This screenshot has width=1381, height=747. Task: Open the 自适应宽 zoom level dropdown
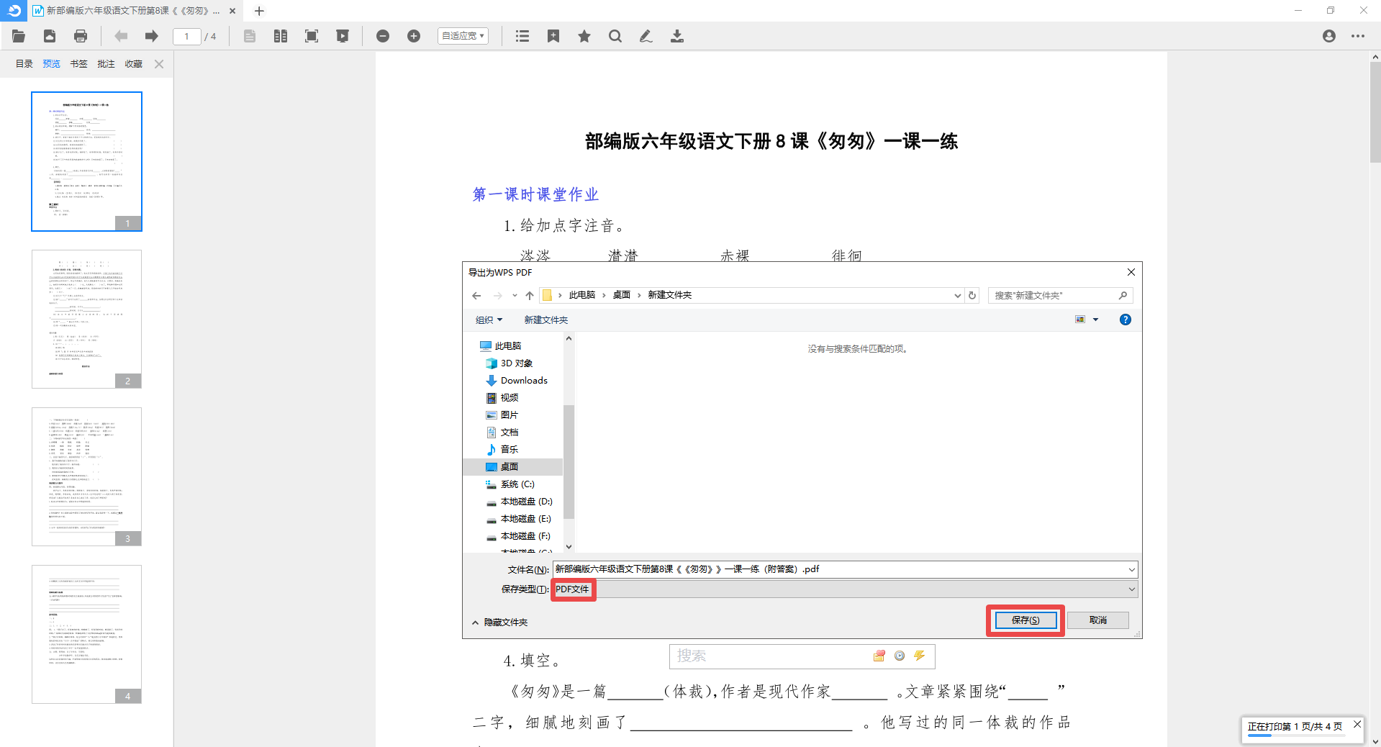coord(463,36)
